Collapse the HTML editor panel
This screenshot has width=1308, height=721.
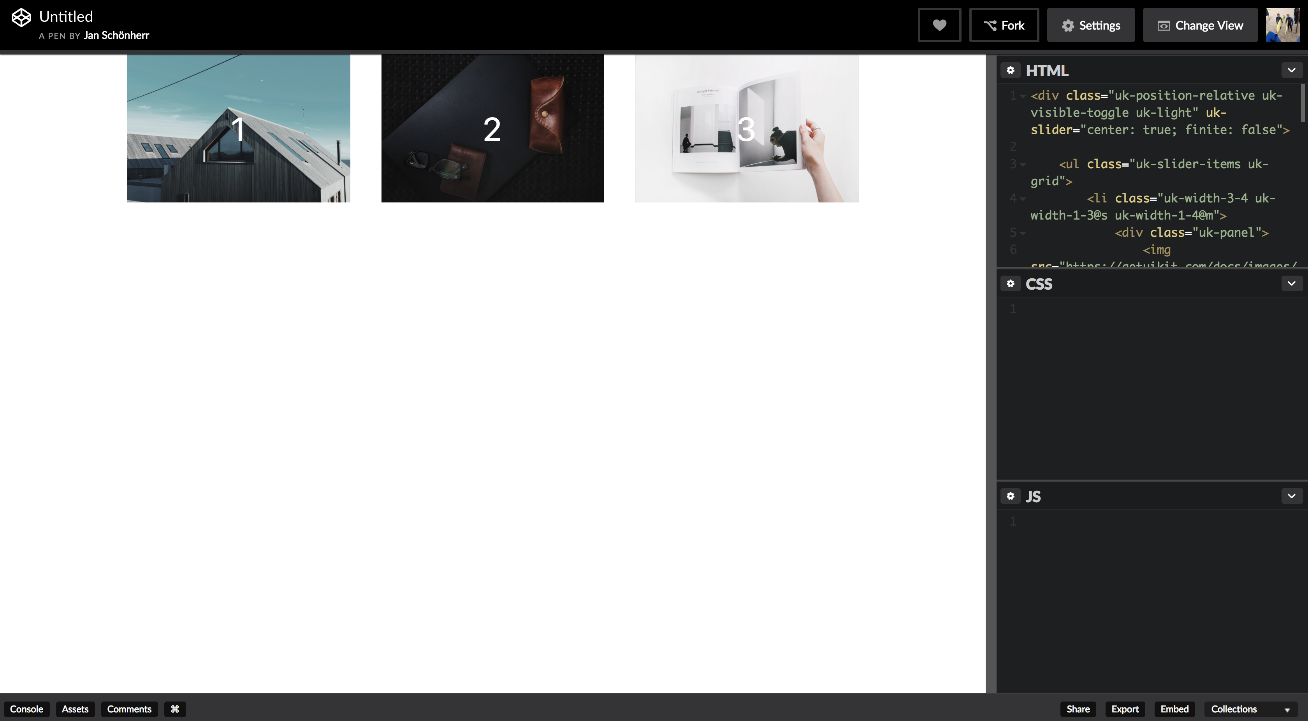coord(1291,70)
